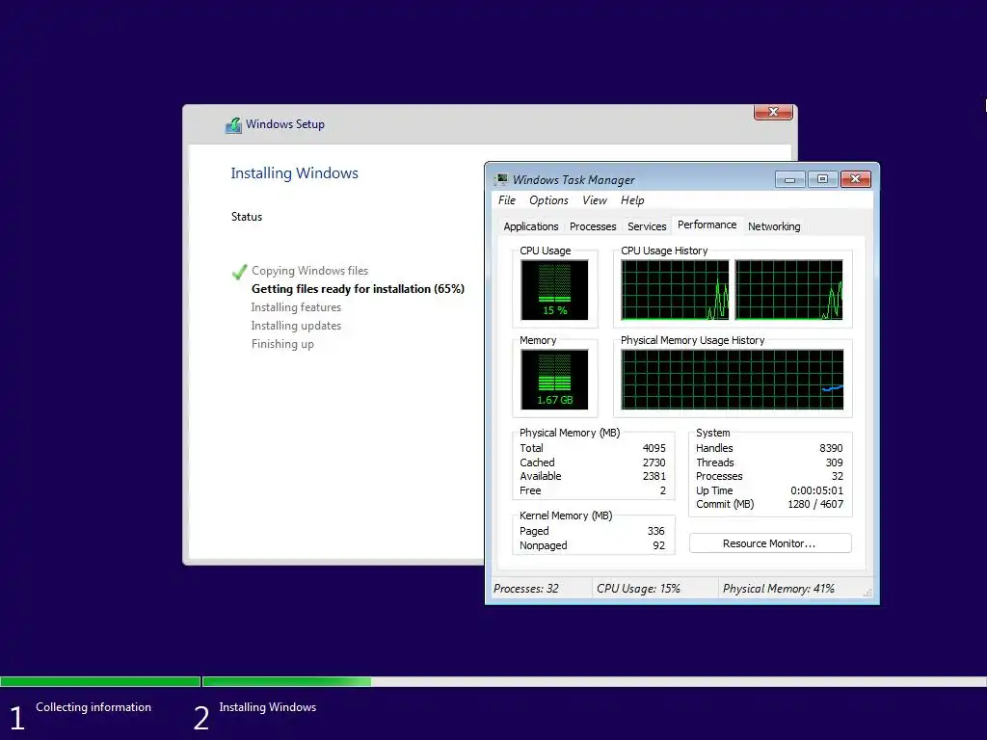Close the Windows Task Manager window
Viewport: 987px width, 740px height.
pos(856,179)
